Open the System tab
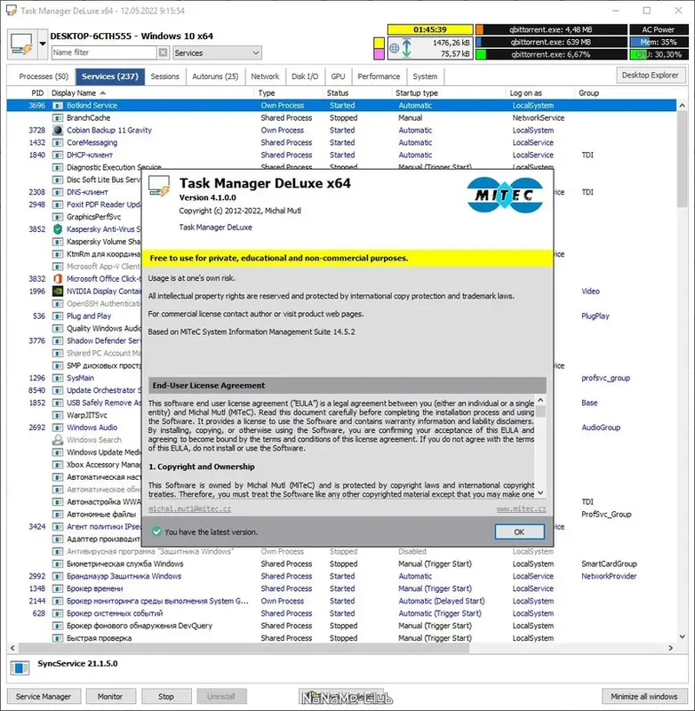 click(x=425, y=76)
